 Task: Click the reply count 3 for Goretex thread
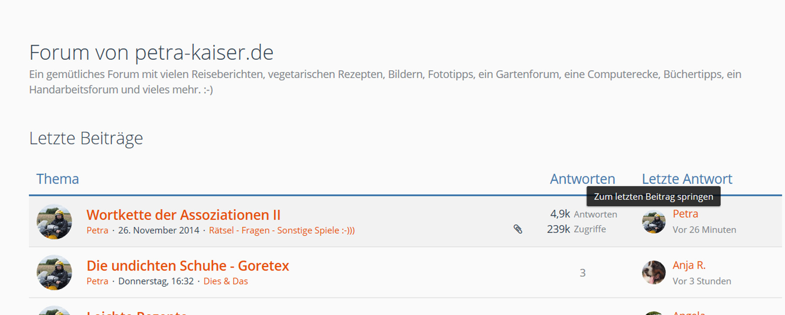click(582, 273)
